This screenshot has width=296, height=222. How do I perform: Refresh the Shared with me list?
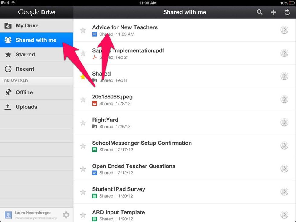coord(287,12)
